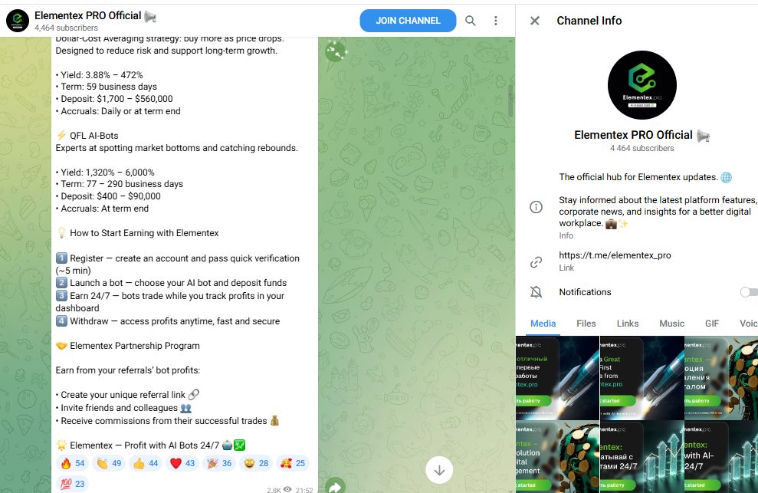
Task: Click the large Elementex logo in Channel Info
Action: coord(642,85)
